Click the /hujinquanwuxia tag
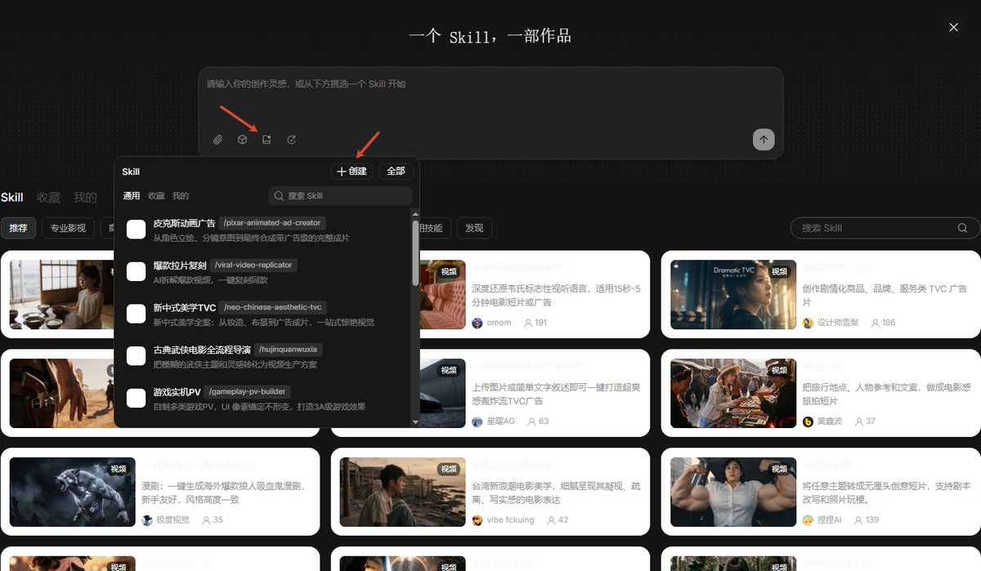 click(x=288, y=350)
